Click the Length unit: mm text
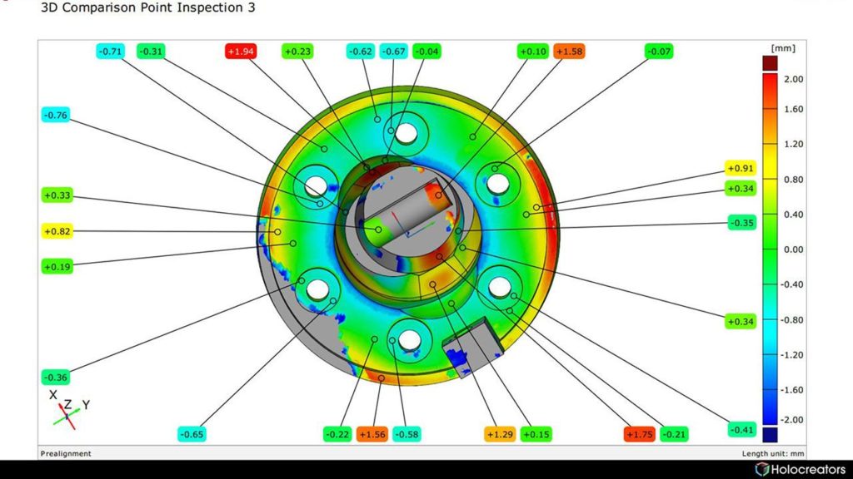The width and height of the screenshot is (853, 479). click(x=772, y=453)
